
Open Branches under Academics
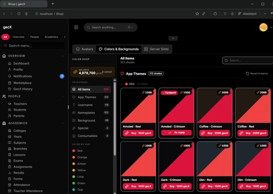point(20,149)
